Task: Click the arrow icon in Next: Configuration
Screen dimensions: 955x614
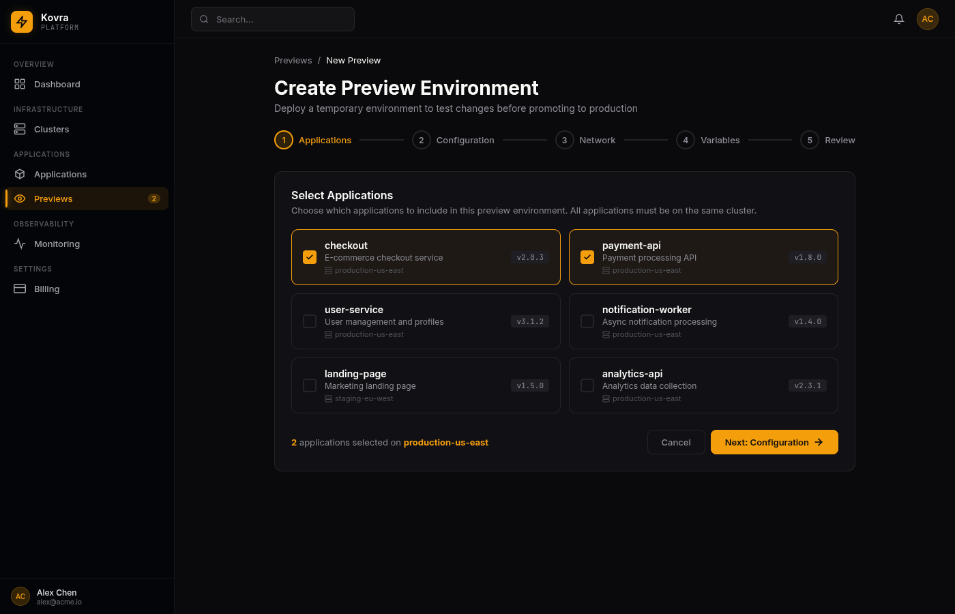Action: point(819,442)
